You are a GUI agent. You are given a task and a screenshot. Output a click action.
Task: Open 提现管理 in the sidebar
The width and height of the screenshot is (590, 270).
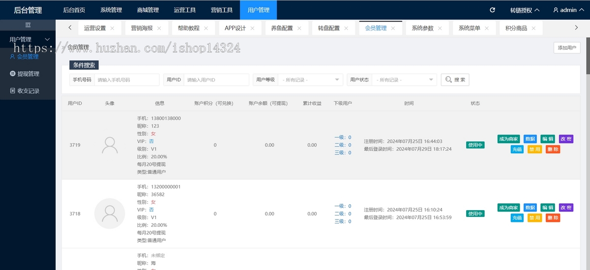[28, 74]
